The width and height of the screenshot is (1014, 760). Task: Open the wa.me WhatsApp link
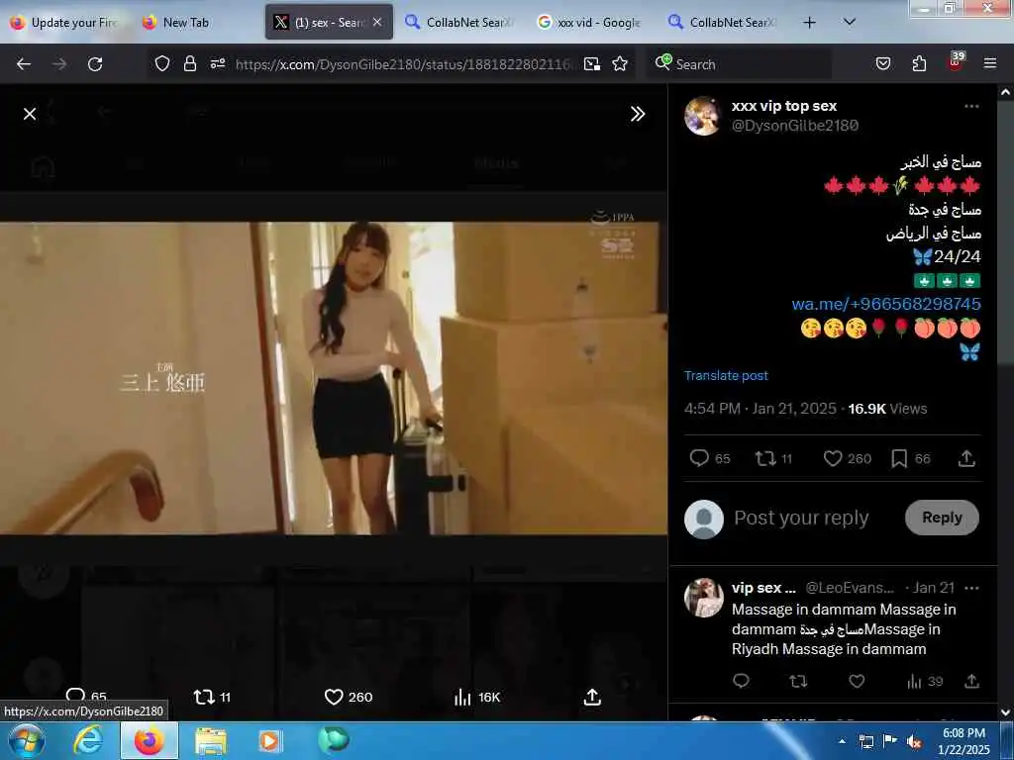886,304
